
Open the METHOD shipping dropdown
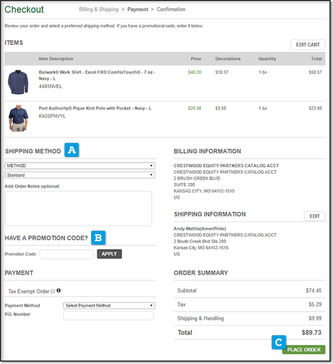[79, 166]
